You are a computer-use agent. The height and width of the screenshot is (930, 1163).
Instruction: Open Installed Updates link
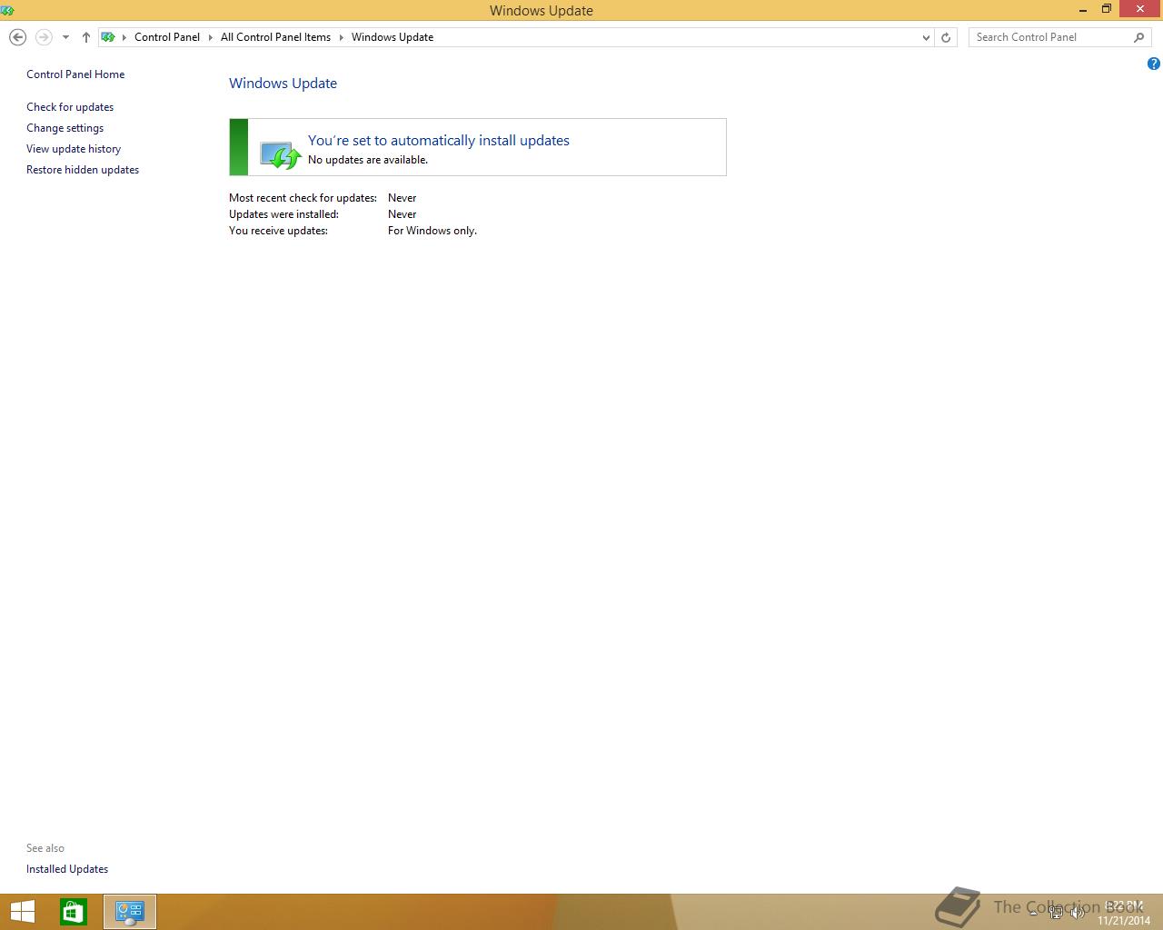click(x=67, y=869)
